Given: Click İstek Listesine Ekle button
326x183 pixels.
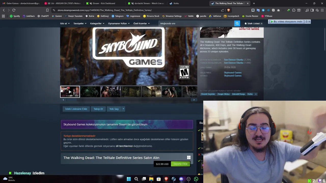Looking at the screenshot, I should click(76, 109).
